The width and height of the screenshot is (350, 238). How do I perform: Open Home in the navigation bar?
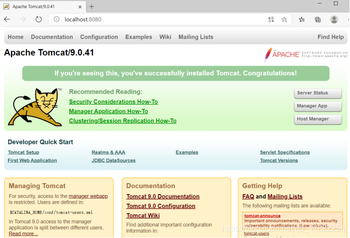pyautogui.click(x=16, y=37)
